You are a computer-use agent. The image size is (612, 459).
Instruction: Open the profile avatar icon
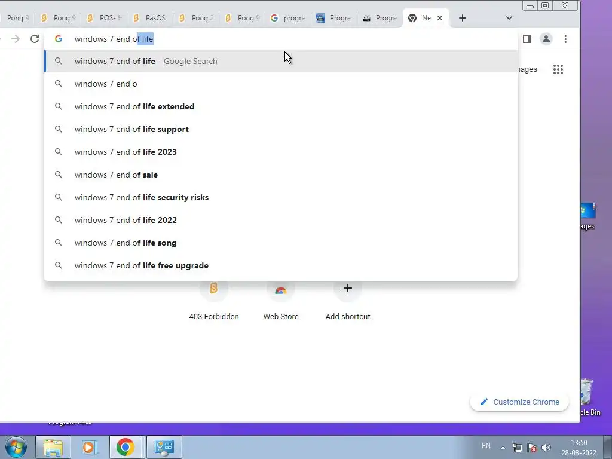pyautogui.click(x=546, y=39)
